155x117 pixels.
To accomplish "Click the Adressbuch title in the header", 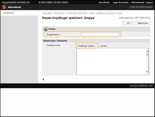I will 14,7.
